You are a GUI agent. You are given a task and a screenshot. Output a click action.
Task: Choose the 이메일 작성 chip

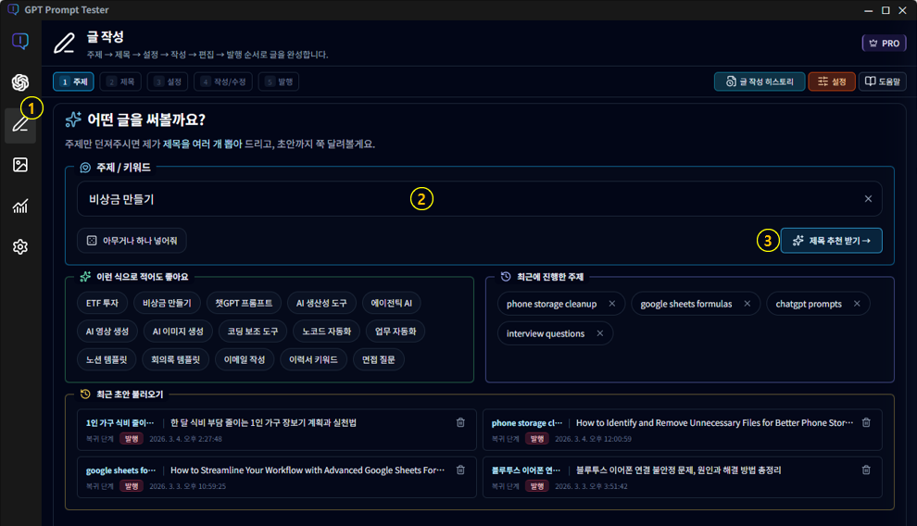coord(245,359)
